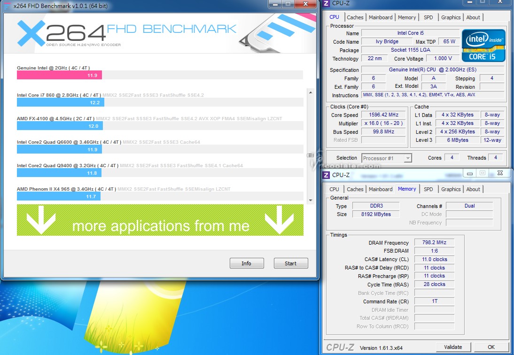Click the Intel Core i7 860 12.2 result bar
Viewport: 514px width, 355px height.
pos(61,102)
